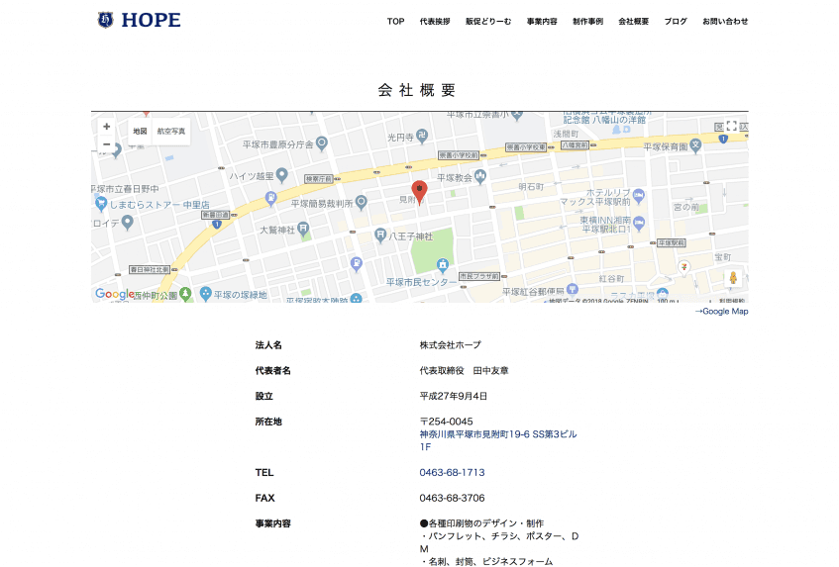Open the 事業内容 menu item

click(x=542, y=22)
